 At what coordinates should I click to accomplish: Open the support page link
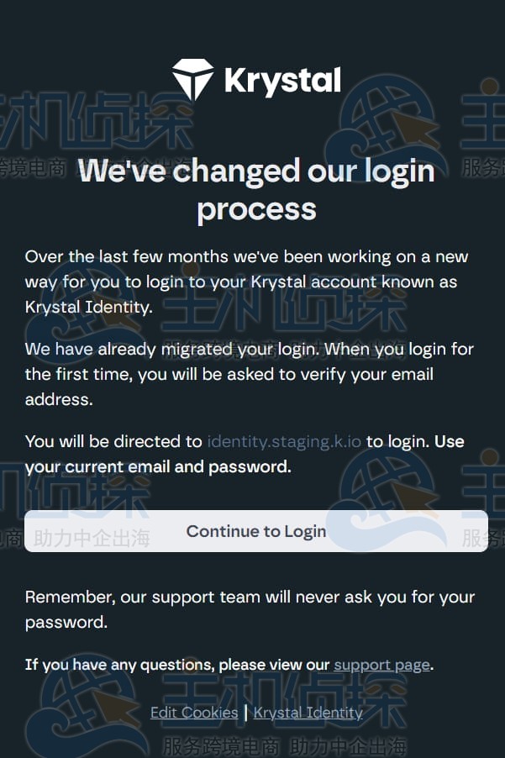point(381,665)
